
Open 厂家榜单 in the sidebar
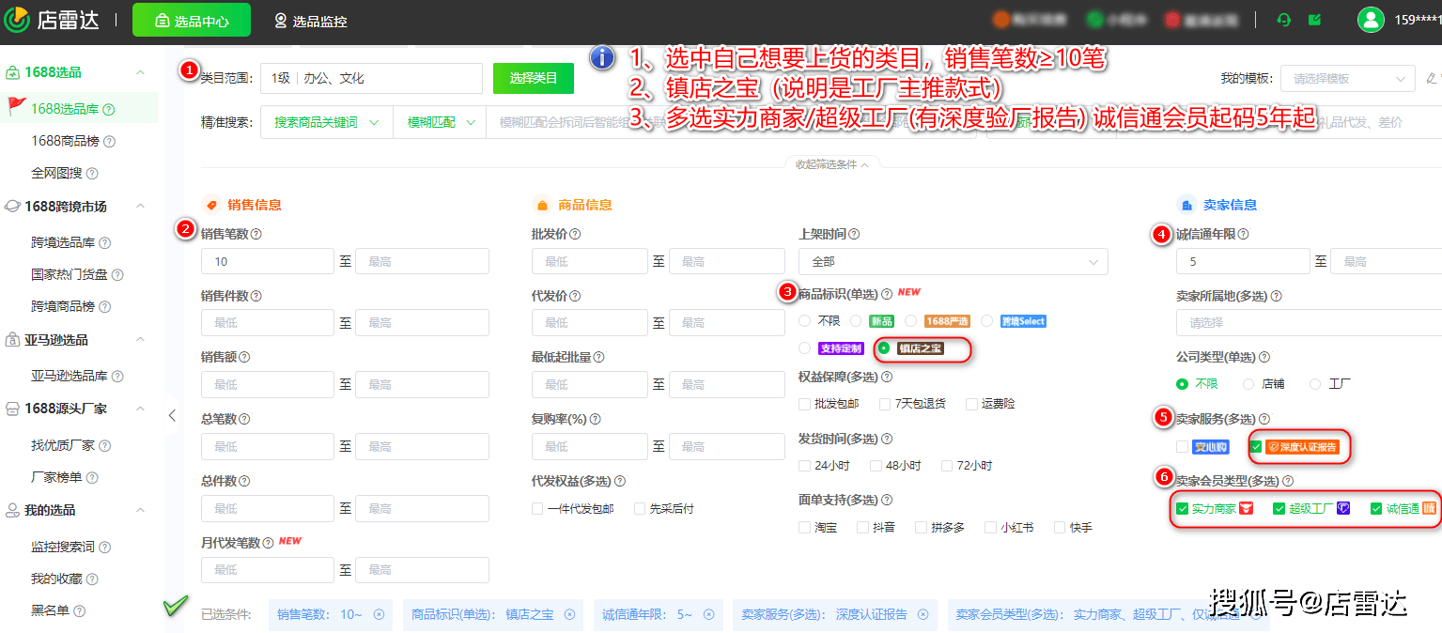coord(56,477)
